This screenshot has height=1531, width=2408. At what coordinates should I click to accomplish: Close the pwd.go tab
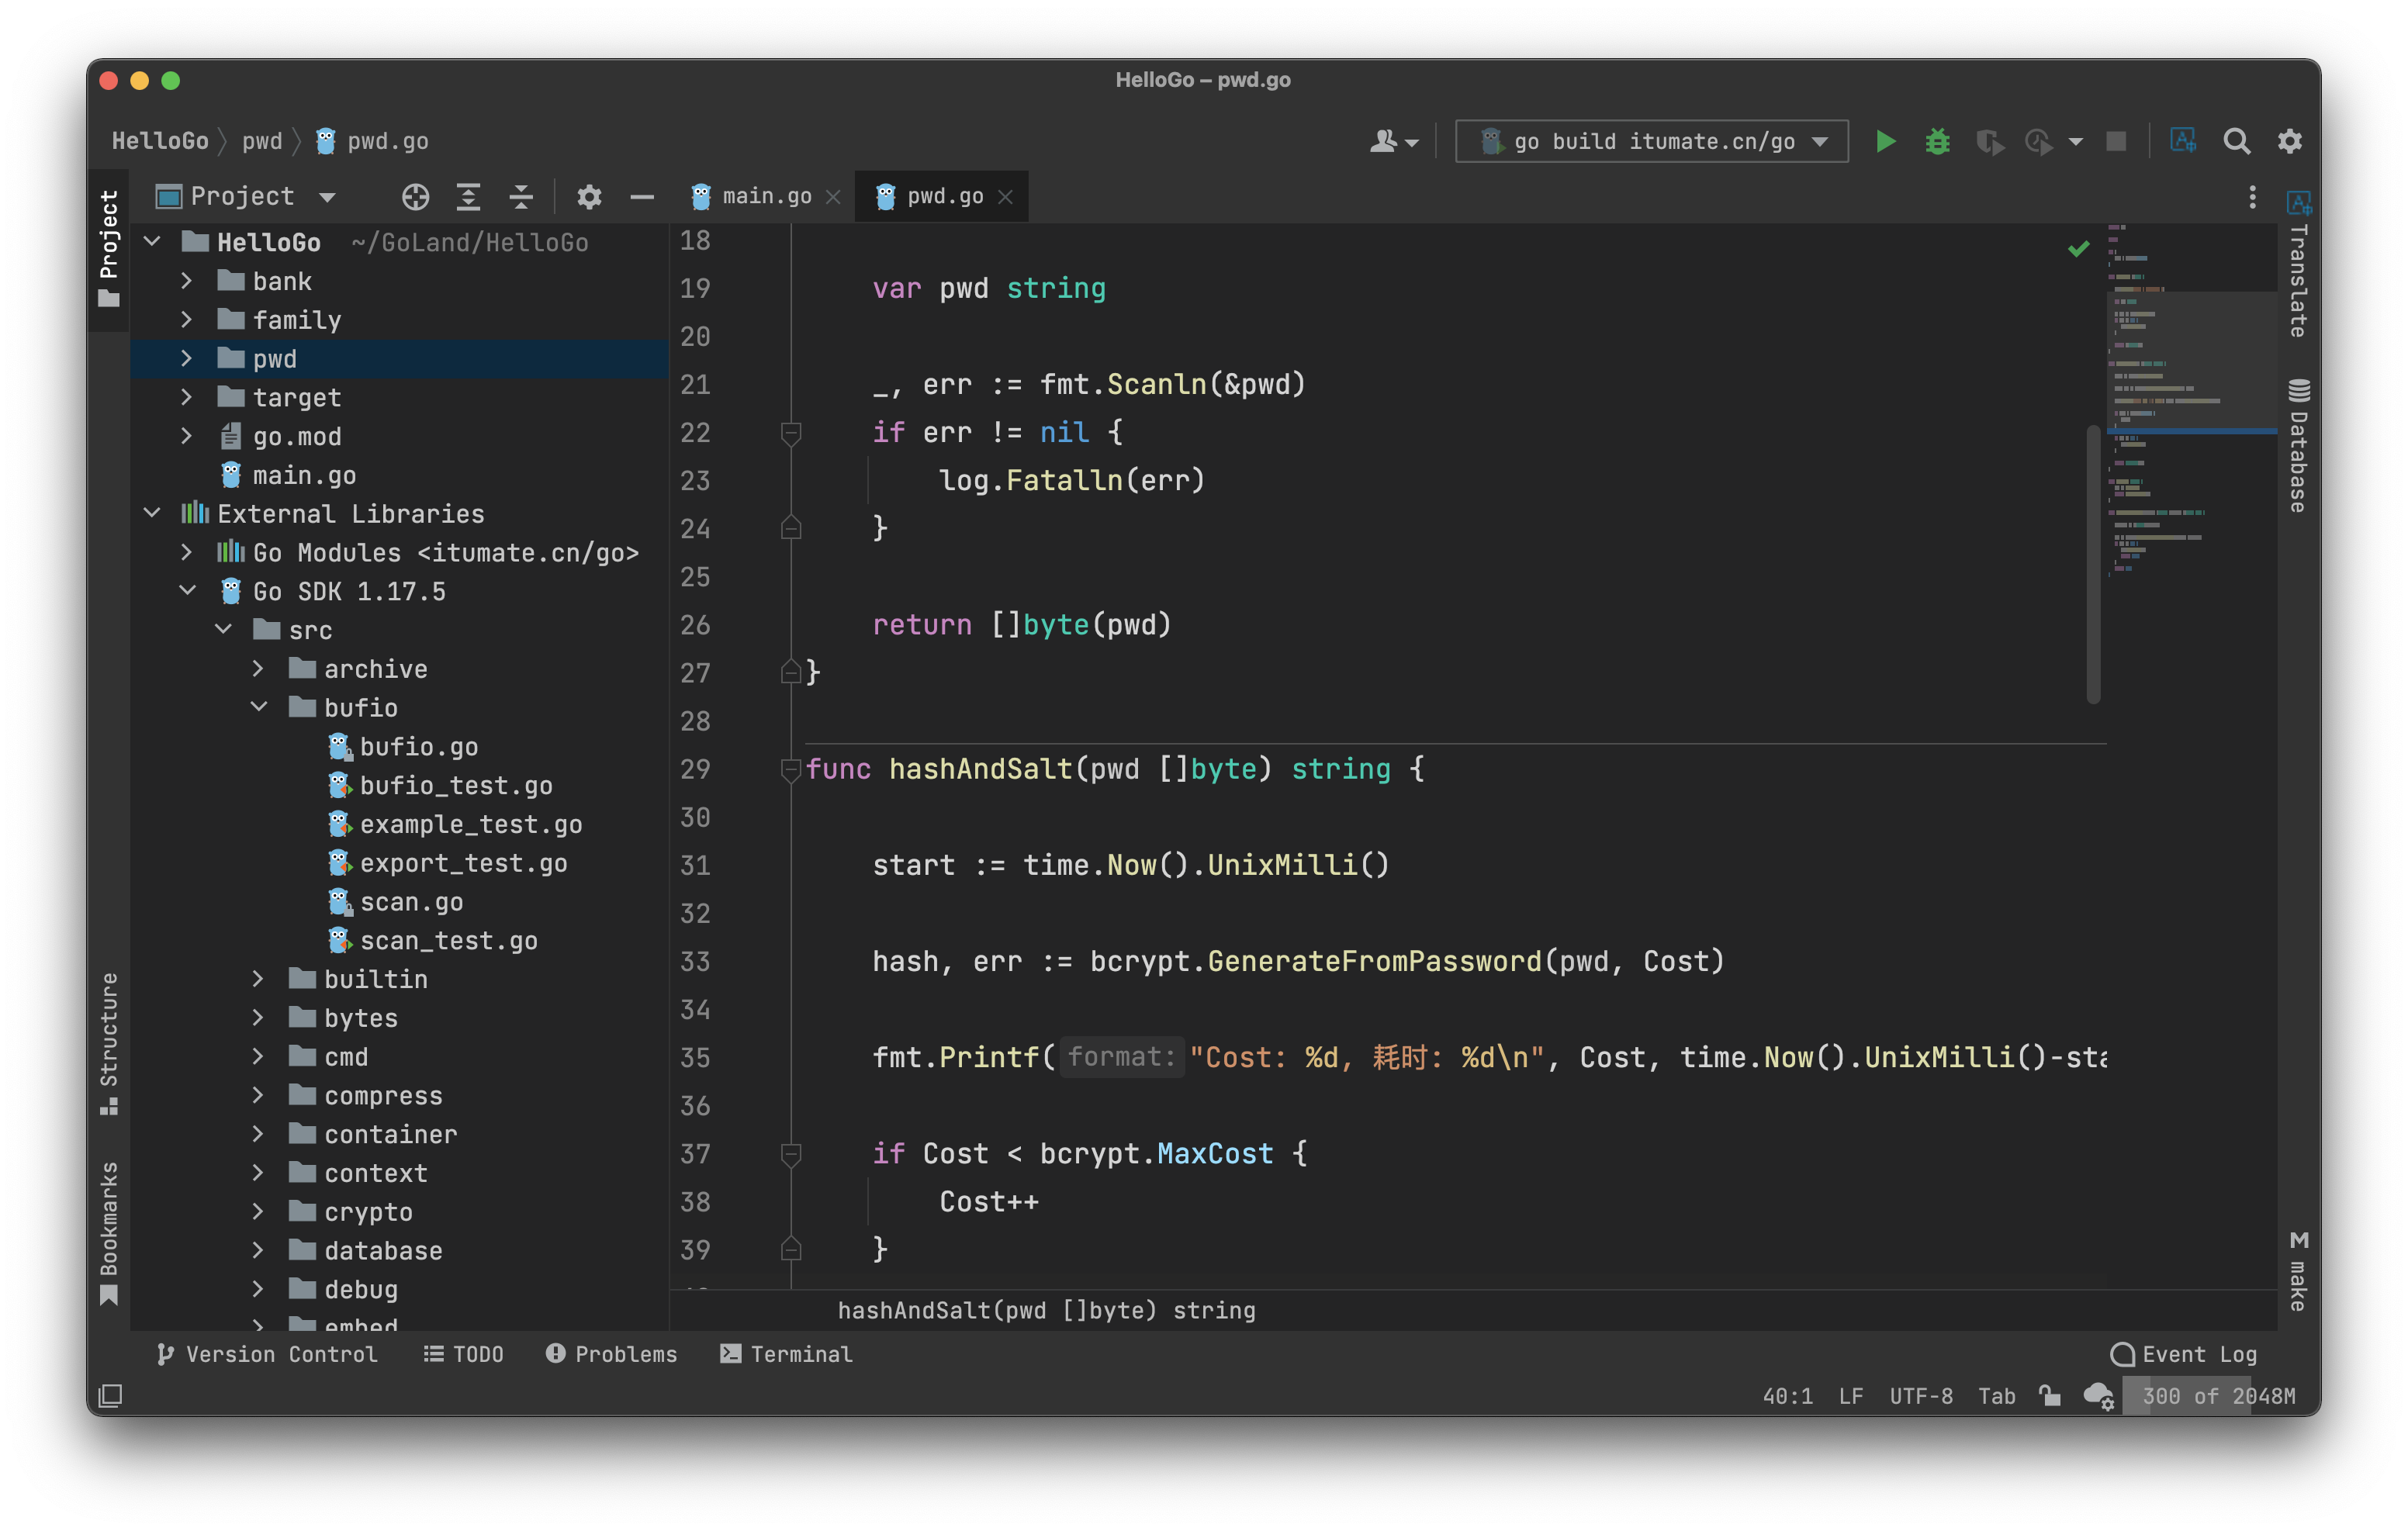click(1006, 198)
